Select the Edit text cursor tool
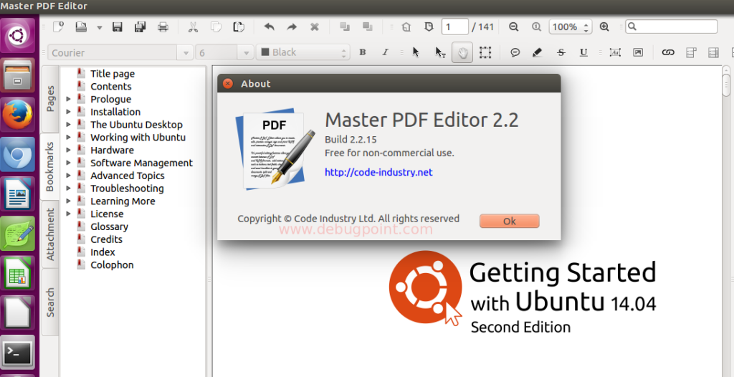The height and width of the screenshot is (377, 734). tap(439, 52)
